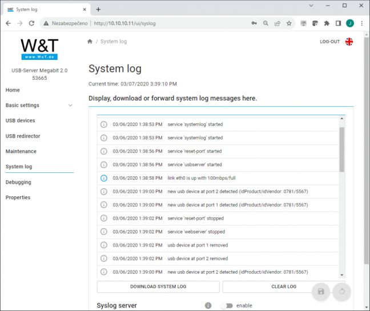The height and width of the screenshot is (311, 370).
Task: Click the home breadcrumb icon
Action: (90, 42)
